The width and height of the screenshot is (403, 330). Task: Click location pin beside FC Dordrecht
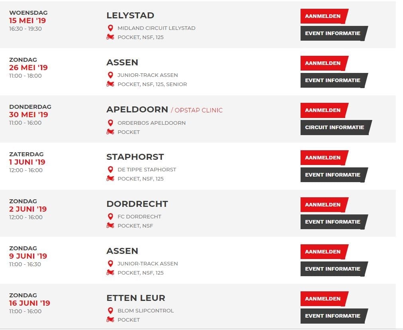110,216
